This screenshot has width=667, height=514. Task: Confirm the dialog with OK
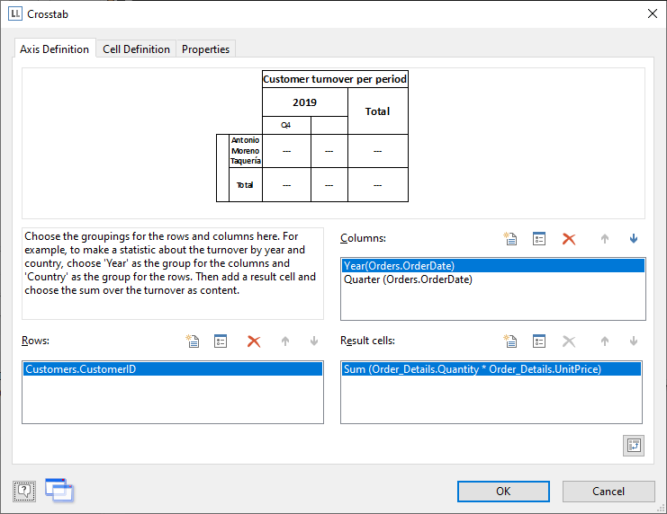(x=503, y=491)
